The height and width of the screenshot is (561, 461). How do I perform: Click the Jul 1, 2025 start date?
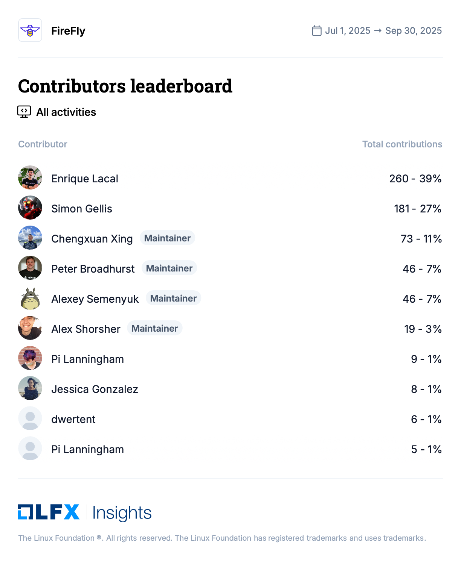pos(348,31)
